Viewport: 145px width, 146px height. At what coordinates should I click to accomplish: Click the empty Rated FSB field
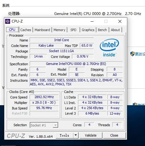click(x=44, y=113)
